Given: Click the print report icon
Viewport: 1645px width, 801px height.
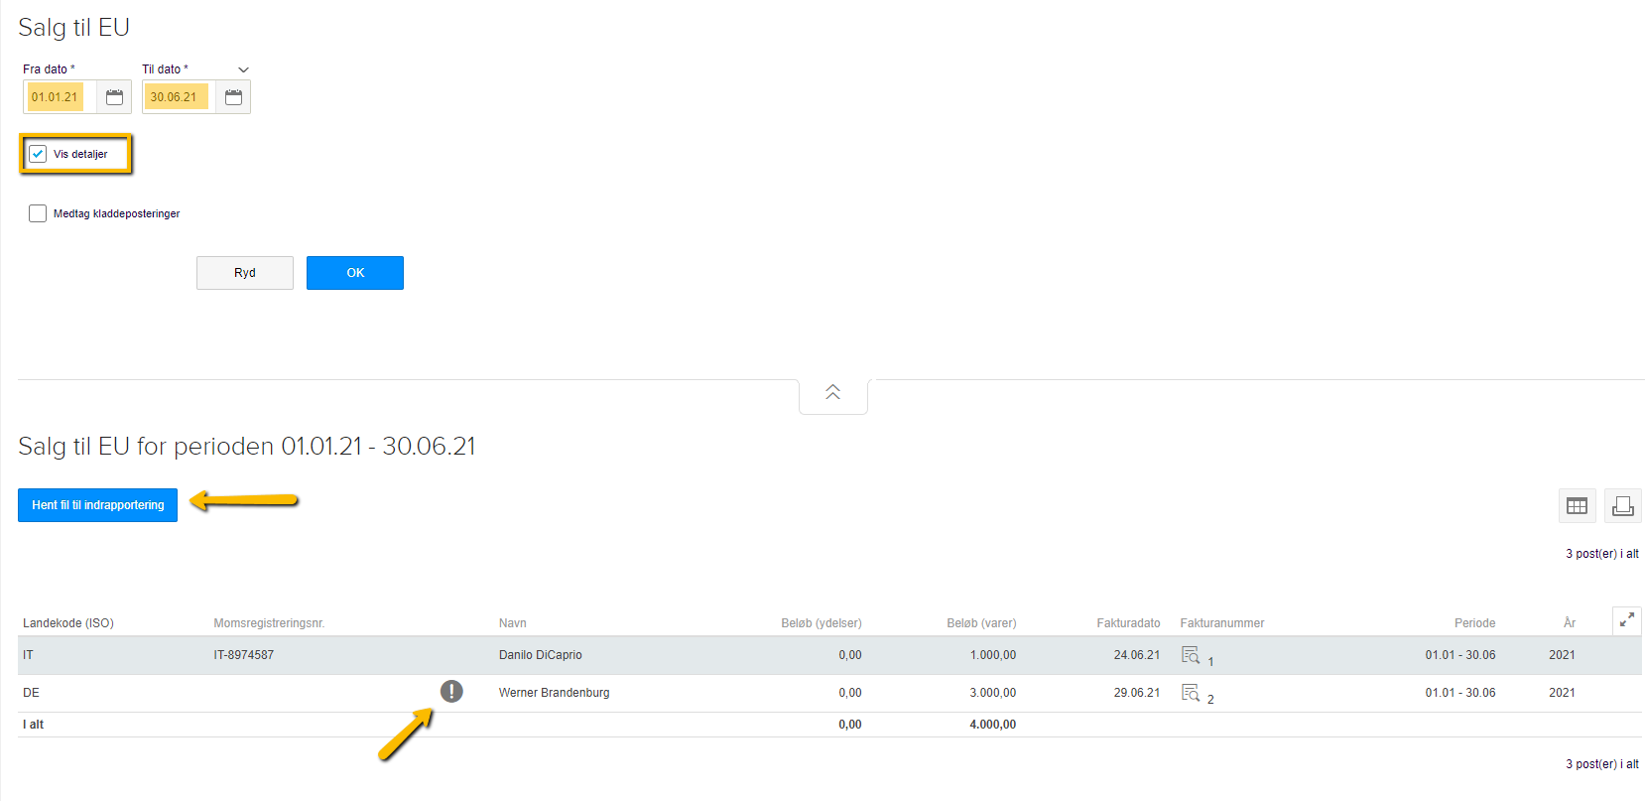Looking at the screenshot, I should point(1623,506).
